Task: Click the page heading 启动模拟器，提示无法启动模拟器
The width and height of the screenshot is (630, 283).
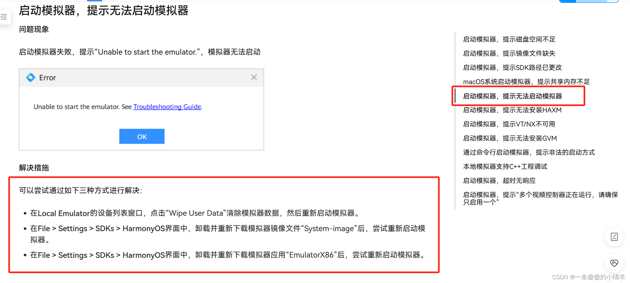Action: point(104,10)
